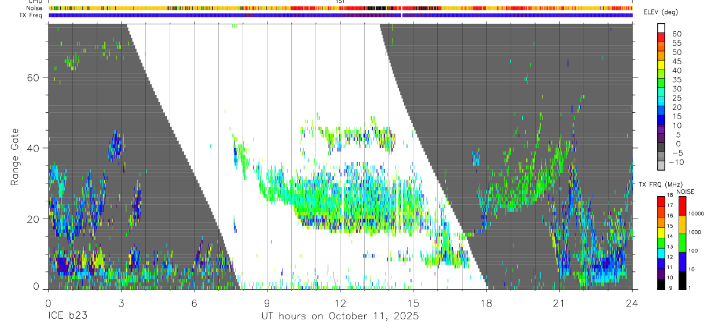The height and width of the screenshot is (328, 711).
Task: Click the '60' label on the ELEV colorbar
Action: click(676, 34)
